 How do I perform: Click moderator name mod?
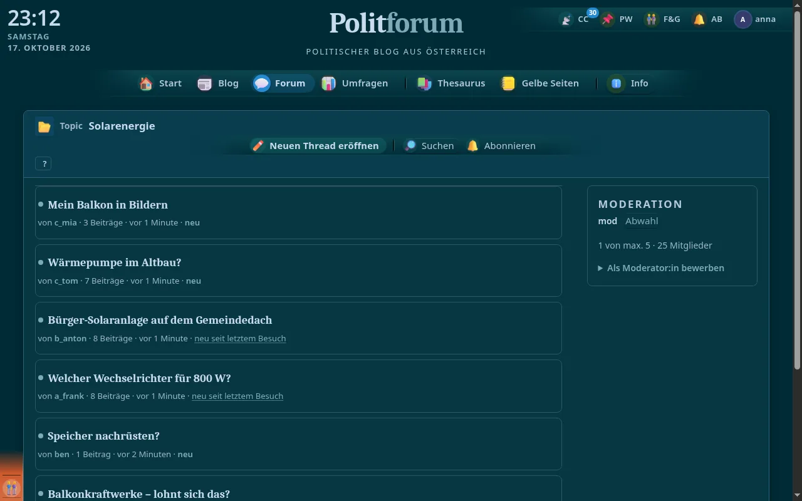tap(608, 221)
